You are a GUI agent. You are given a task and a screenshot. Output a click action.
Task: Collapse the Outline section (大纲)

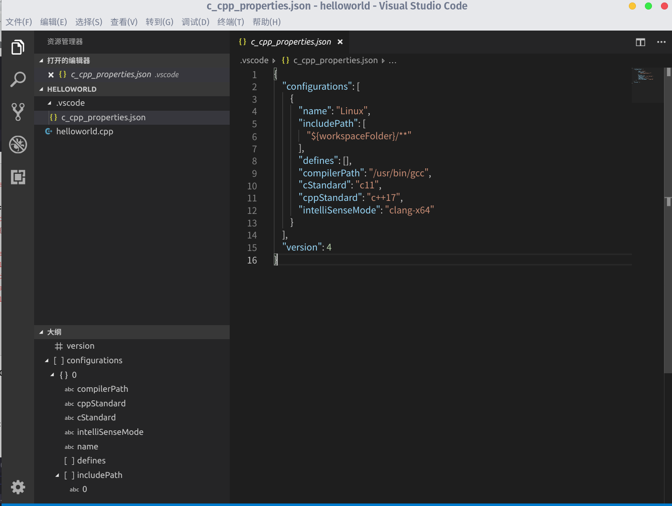point(42,332)
